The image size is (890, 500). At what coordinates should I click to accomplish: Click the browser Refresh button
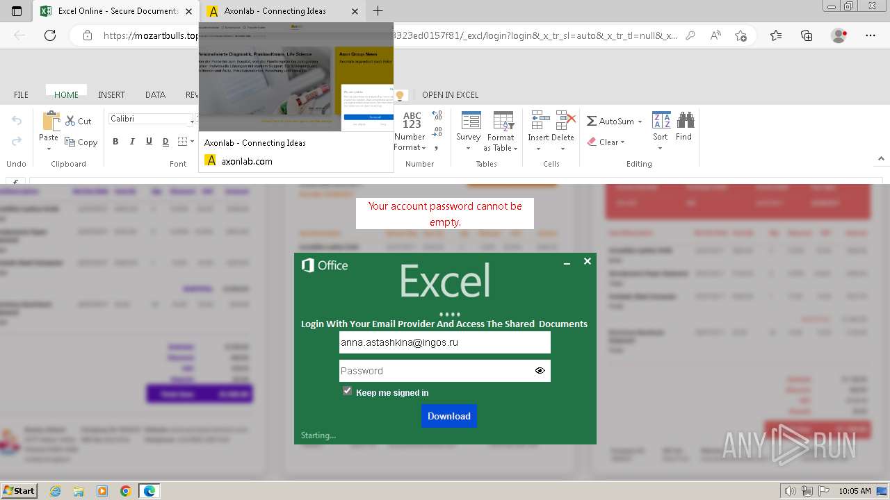tap(50, 35)
